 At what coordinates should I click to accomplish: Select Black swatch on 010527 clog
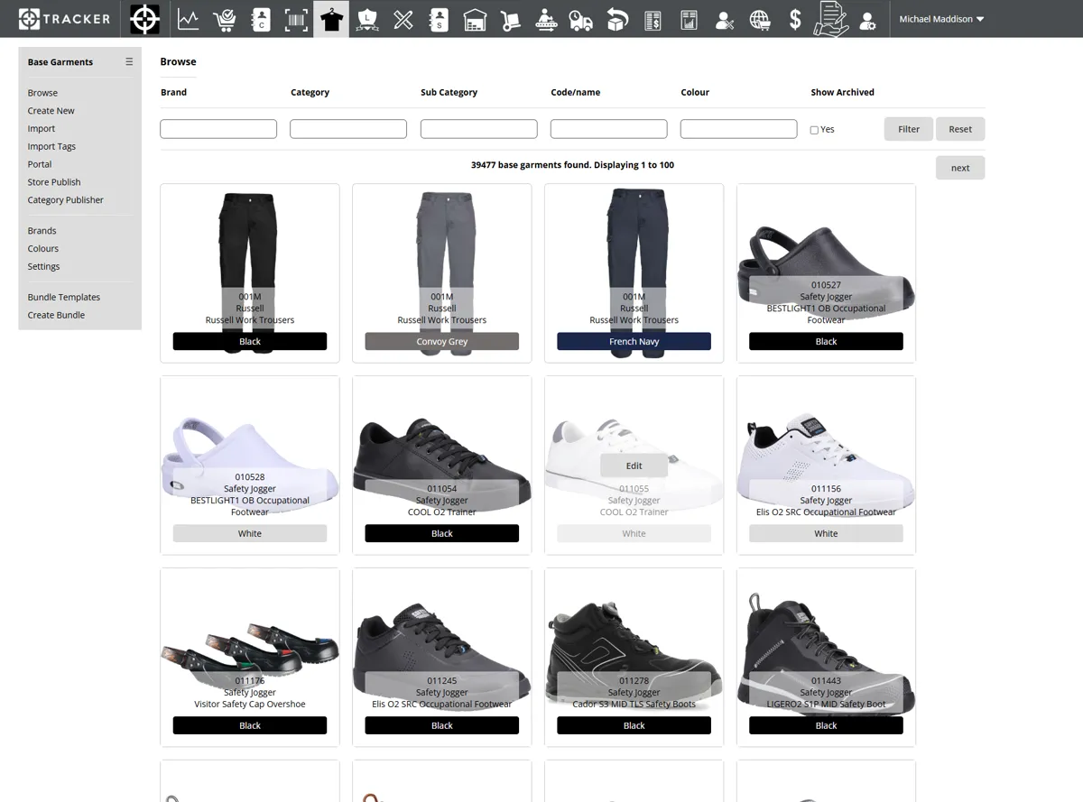(826, 342)
